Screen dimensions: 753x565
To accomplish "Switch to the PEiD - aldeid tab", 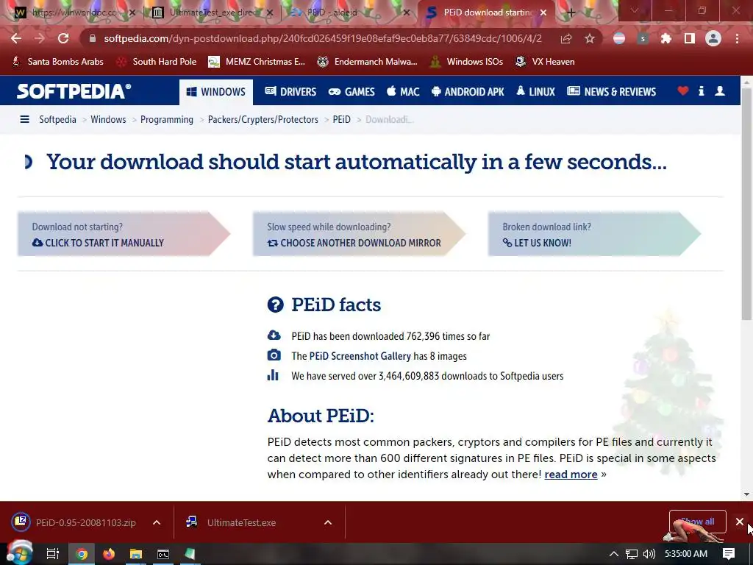I will 349,13.
